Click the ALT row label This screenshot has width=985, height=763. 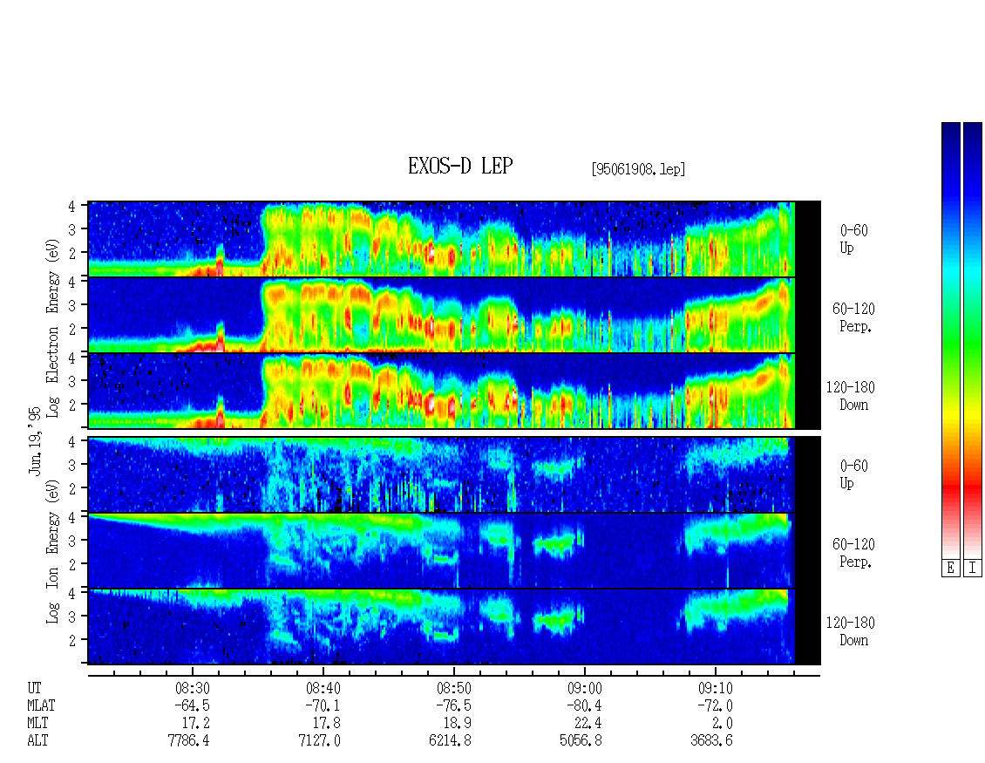tap(37, 741)
